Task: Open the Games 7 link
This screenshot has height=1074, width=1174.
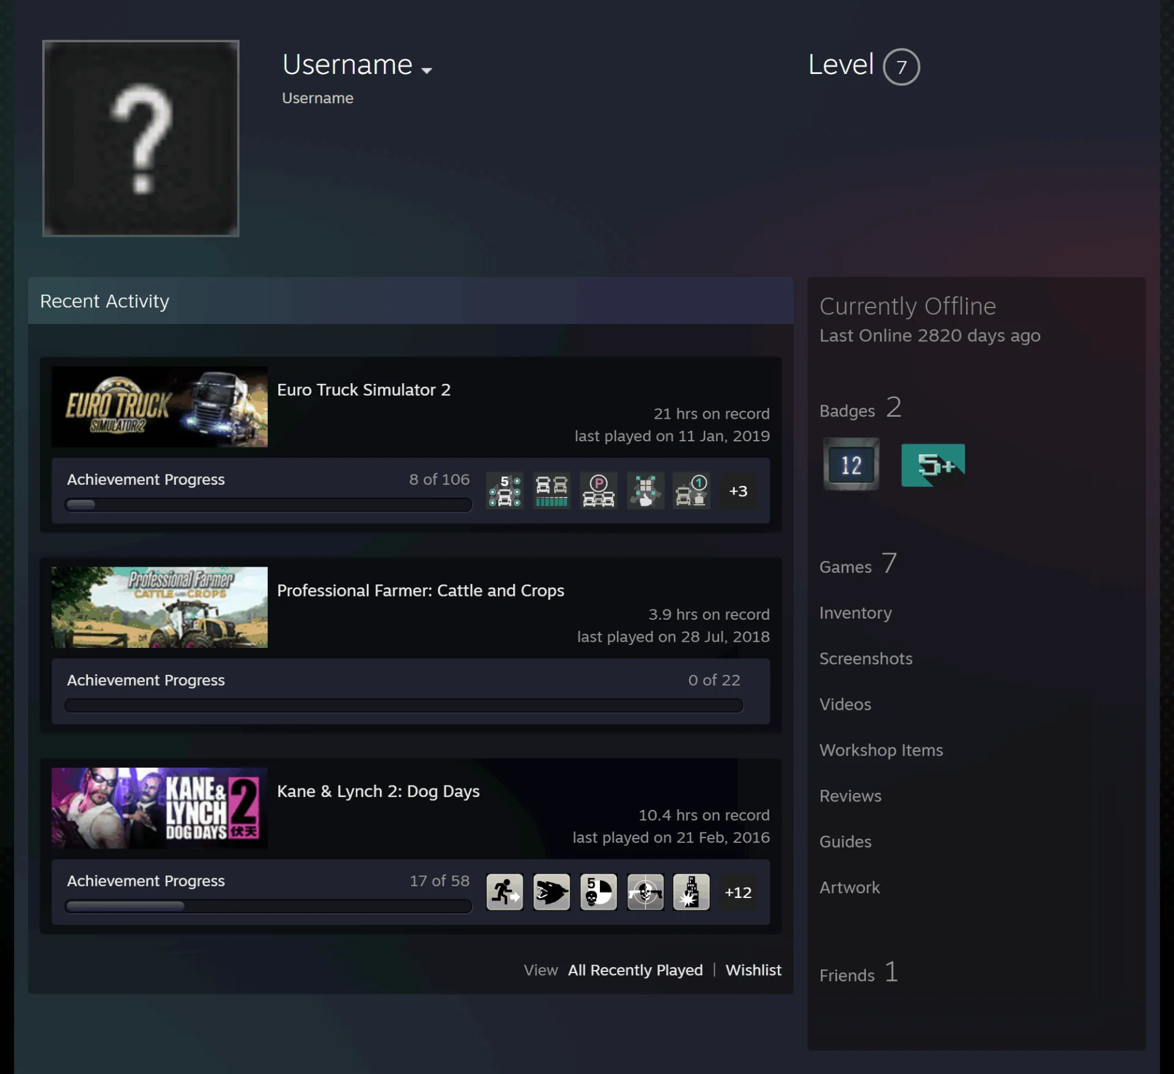Action: [x=858, y=564]
